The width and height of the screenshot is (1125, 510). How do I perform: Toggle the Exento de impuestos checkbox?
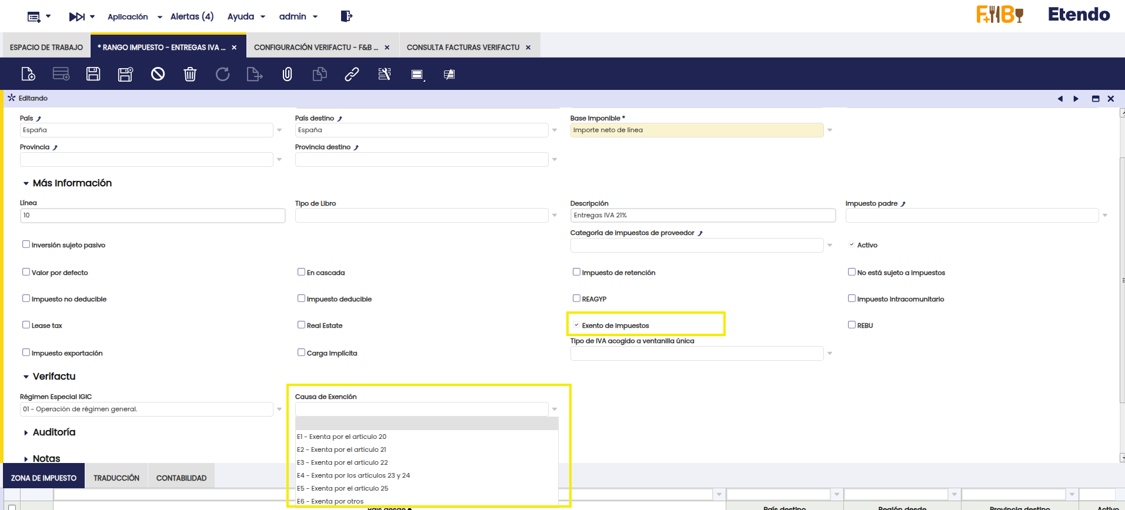(576, 325)
